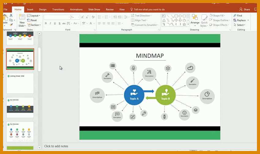Expand the Shape Effects dropdown
Viewport: 260px width, 154px height.
(219, 25)
